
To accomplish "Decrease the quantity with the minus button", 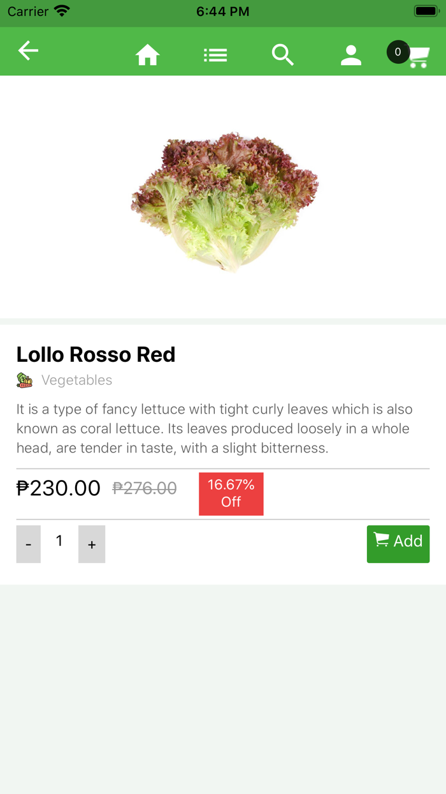I will pyautogui.click(x=28, y=544).
